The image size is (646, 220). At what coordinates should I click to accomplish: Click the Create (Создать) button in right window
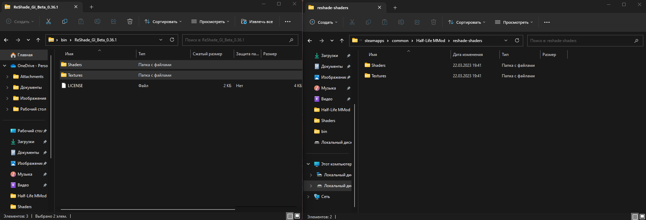(323, 22)
